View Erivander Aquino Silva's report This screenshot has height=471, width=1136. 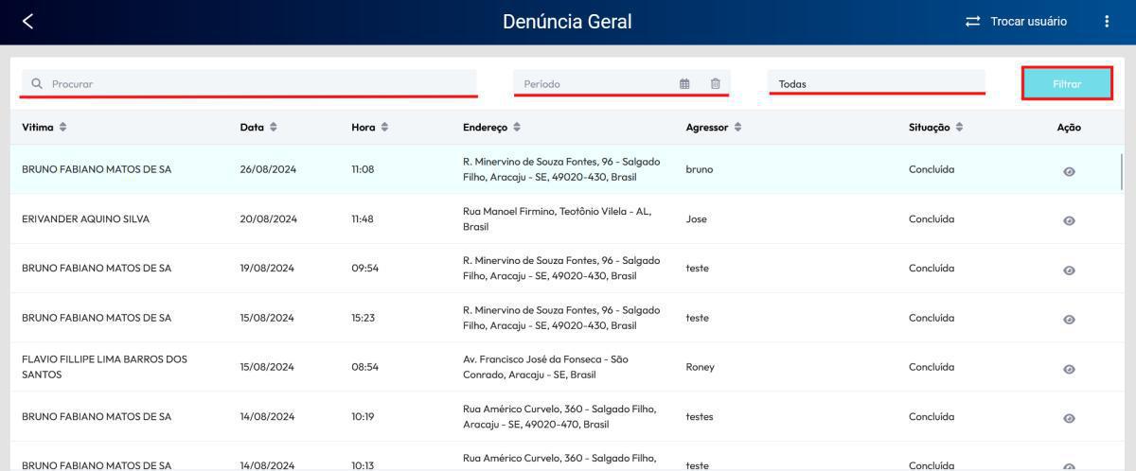tap(1069, 220)
